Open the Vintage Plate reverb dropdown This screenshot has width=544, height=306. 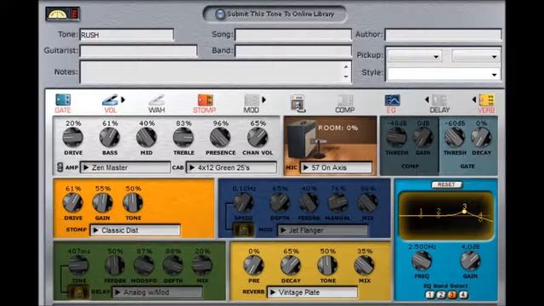coord(312,292)
